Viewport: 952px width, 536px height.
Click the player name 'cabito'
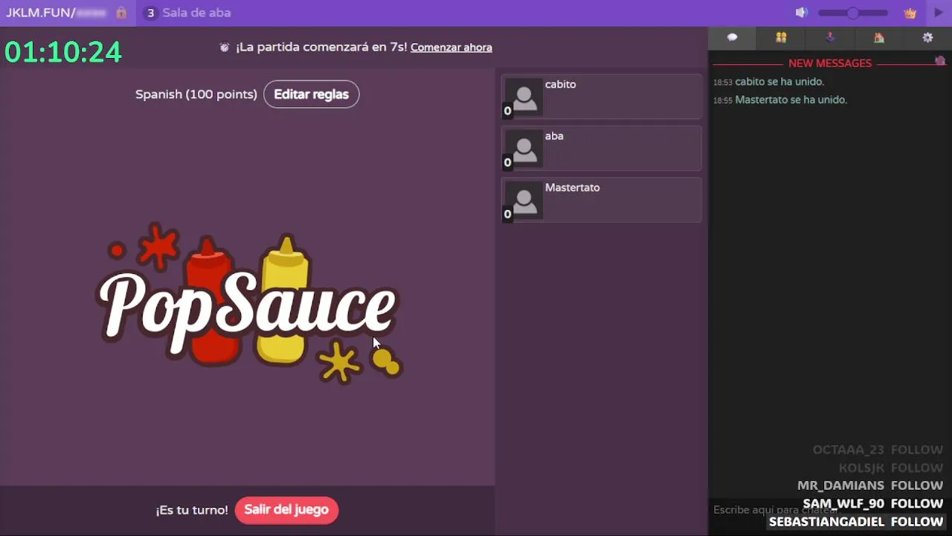561,84
